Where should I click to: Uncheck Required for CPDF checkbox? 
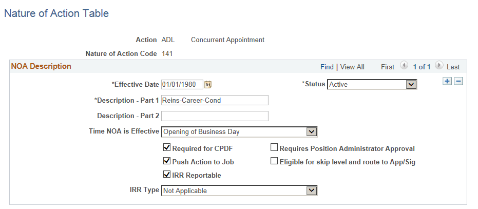[167, 148]
